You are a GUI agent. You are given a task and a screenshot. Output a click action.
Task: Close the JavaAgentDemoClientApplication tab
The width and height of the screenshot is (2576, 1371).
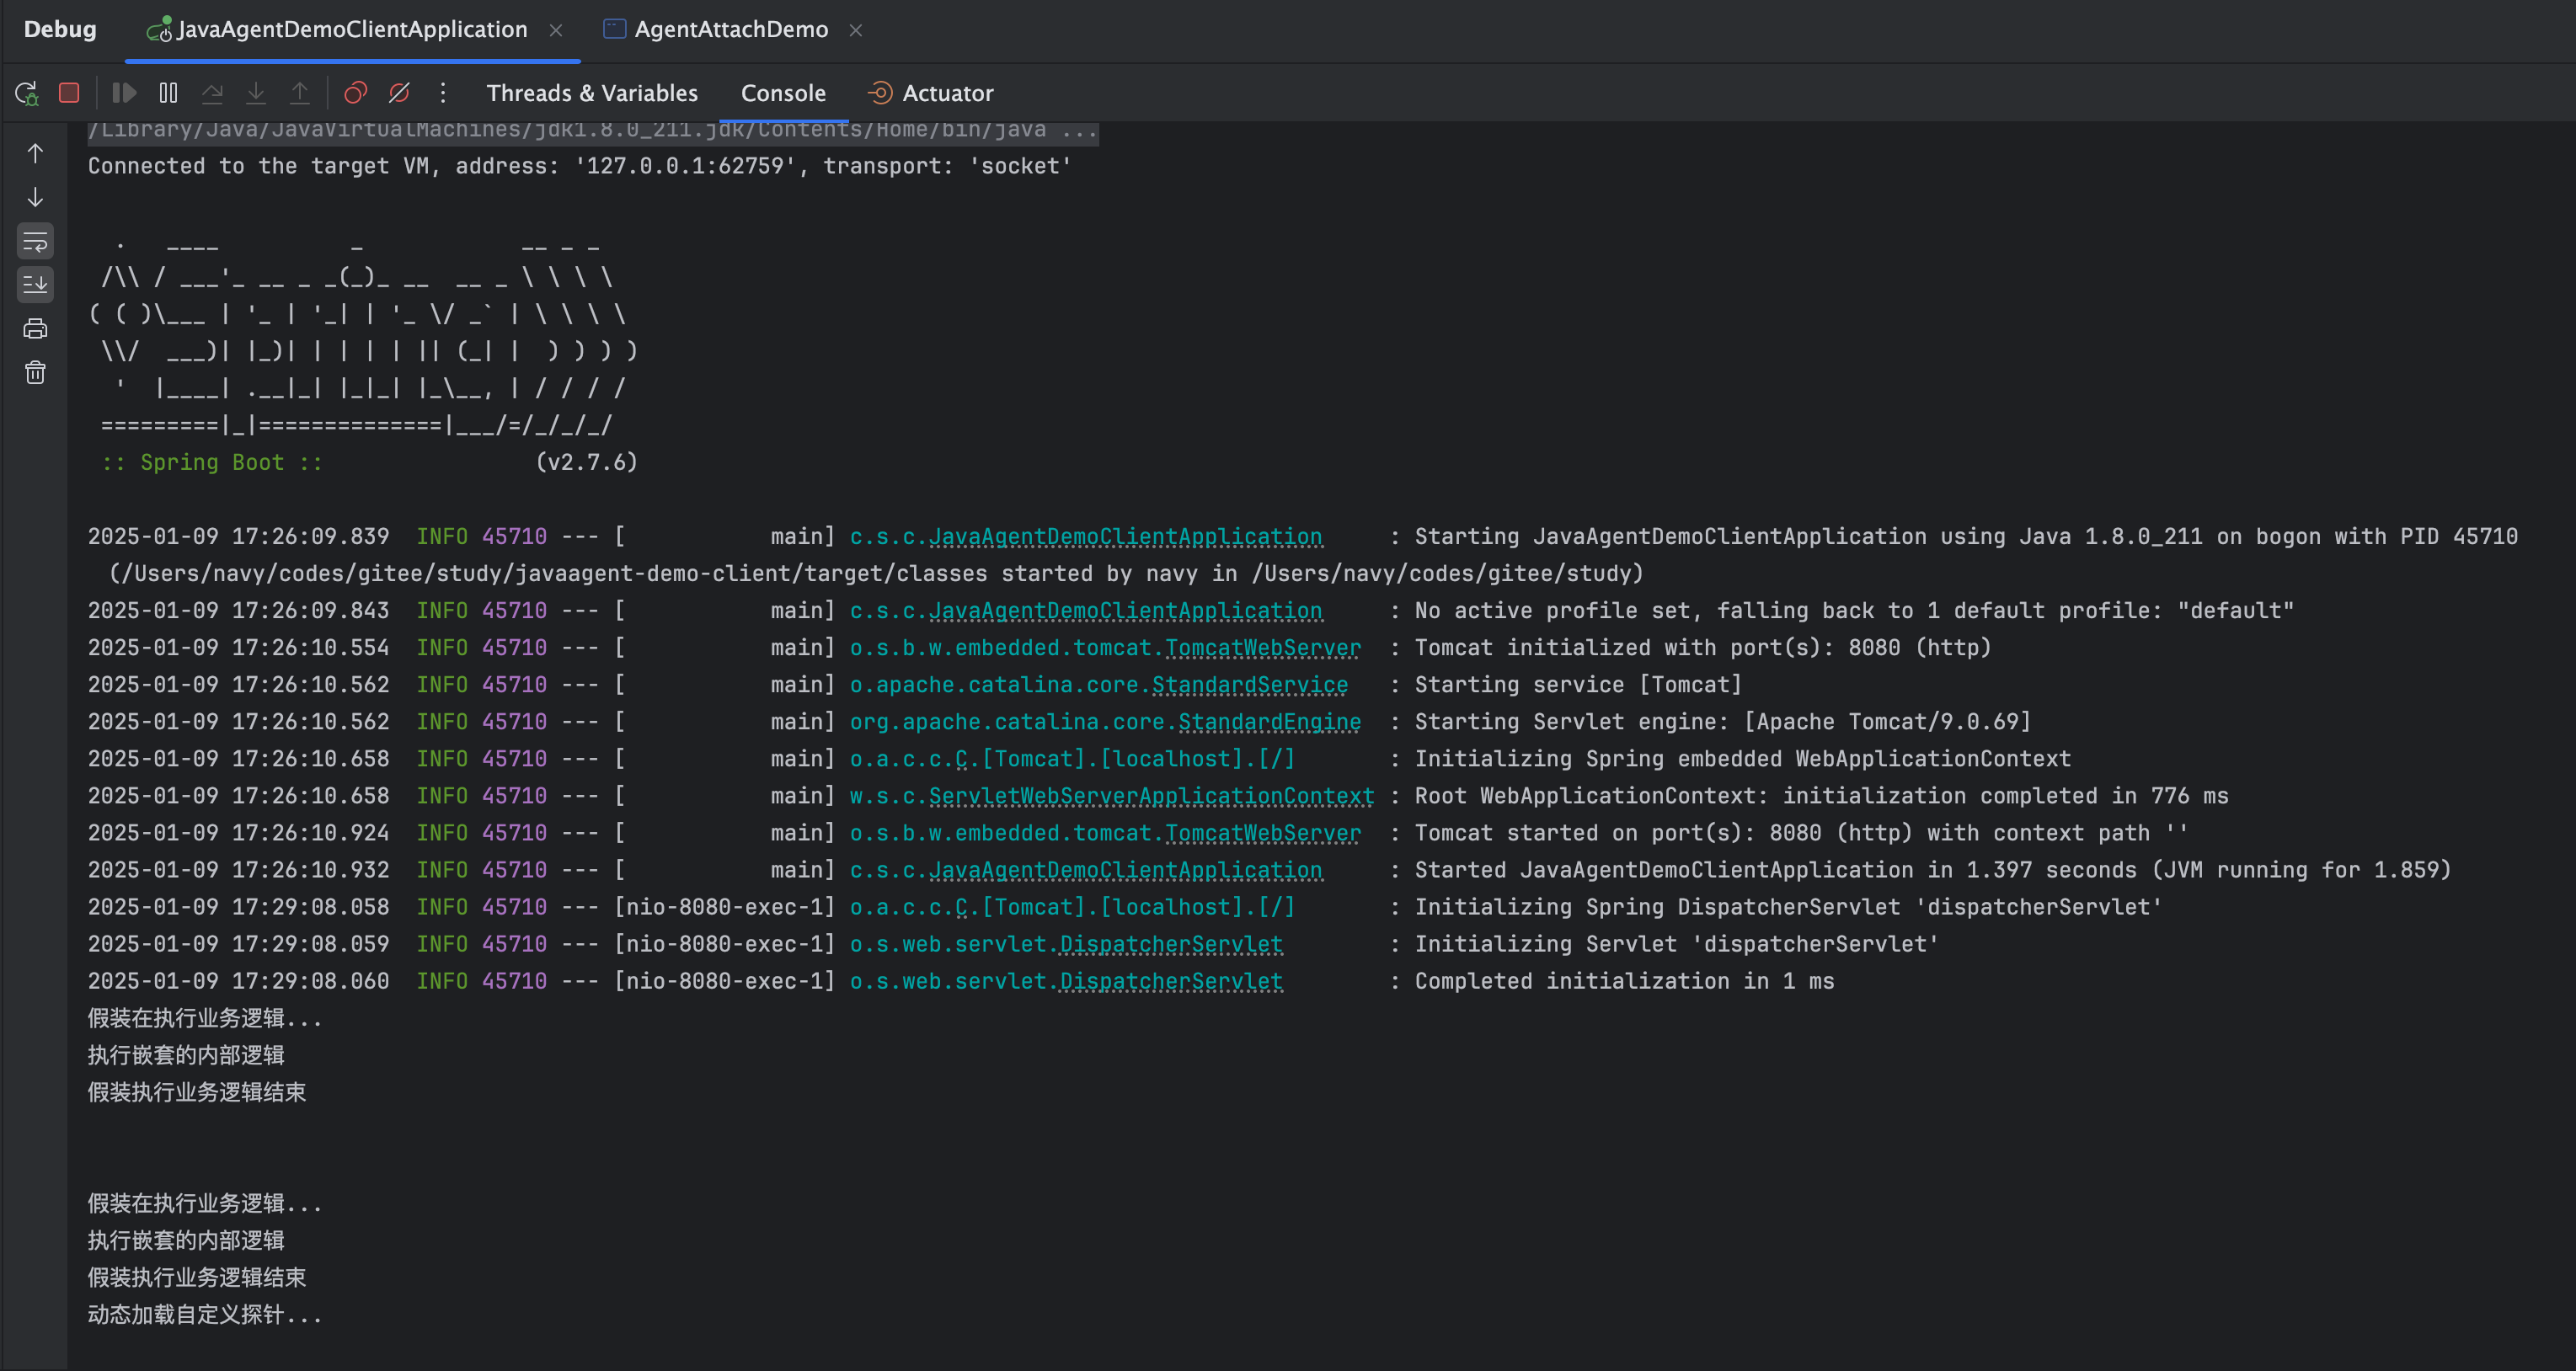(x=556, y=30)
